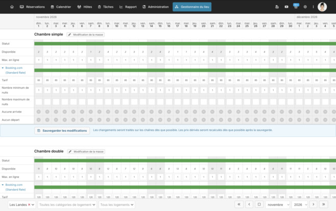Click the green Statut bar of Chambre simple

pyautogui.click(x=185, y=44)
